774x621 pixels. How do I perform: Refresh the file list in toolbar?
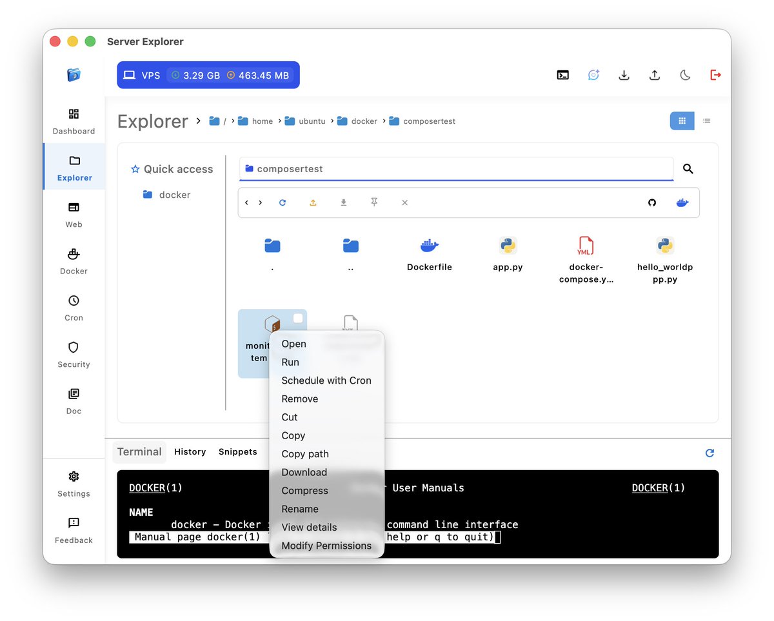pos(282,202)
